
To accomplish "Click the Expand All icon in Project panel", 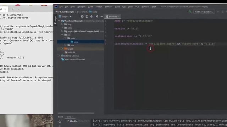I will 87,17.
